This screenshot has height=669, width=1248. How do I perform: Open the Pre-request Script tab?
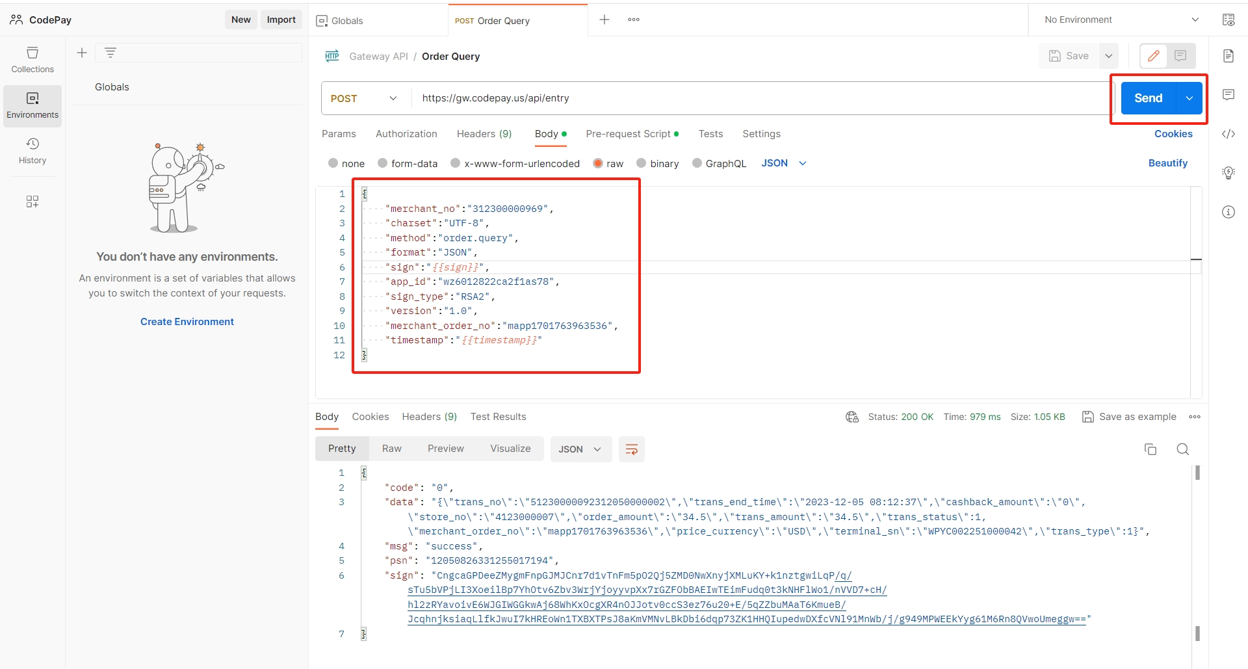(x=629, y=134)
